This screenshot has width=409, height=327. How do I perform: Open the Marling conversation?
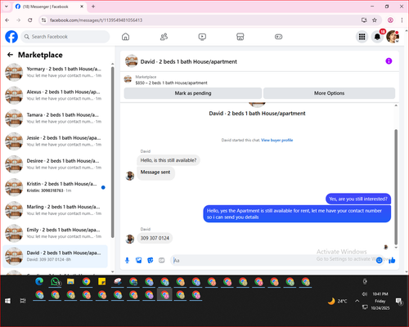[x=56, y=210]
